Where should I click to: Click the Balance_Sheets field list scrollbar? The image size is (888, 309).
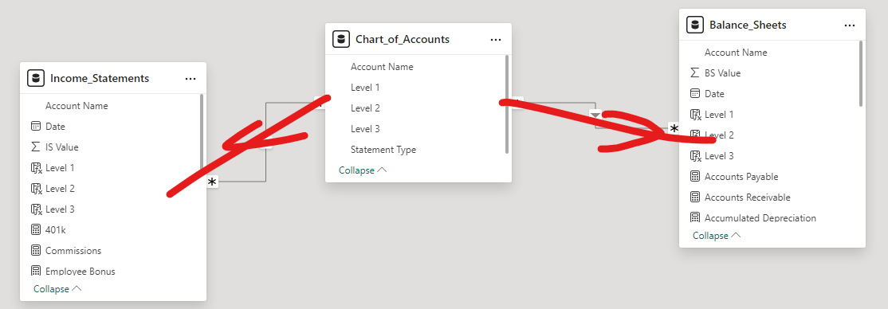tap(861, 73)
